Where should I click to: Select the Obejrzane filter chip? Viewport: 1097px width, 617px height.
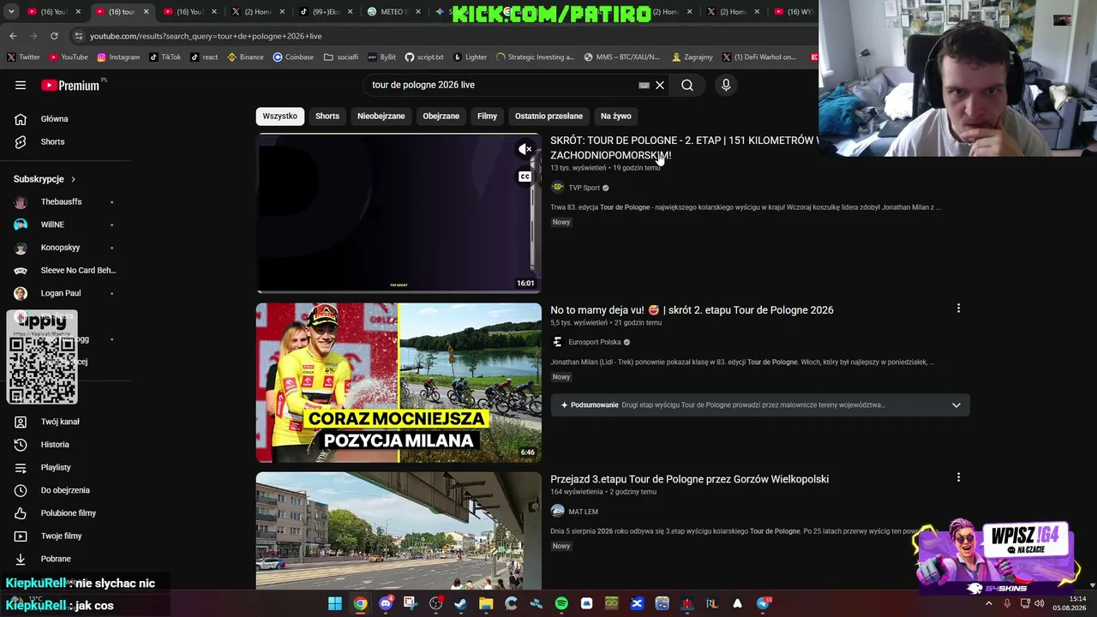441,116
